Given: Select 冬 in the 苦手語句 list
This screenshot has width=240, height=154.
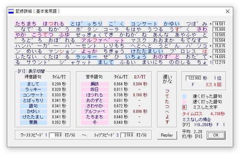Looking at the screenshot, I should 95,122.
